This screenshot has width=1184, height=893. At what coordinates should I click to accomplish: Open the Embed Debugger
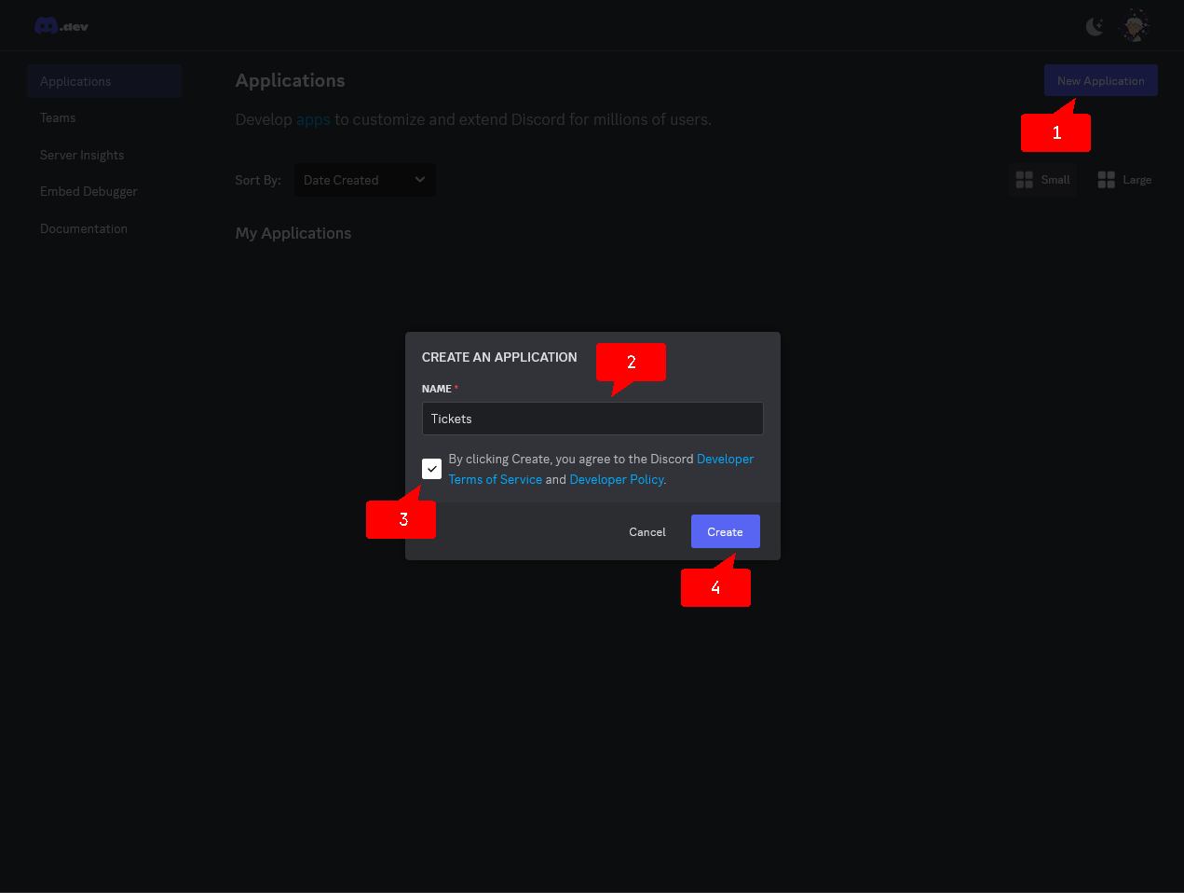click(x=88, y=191)
